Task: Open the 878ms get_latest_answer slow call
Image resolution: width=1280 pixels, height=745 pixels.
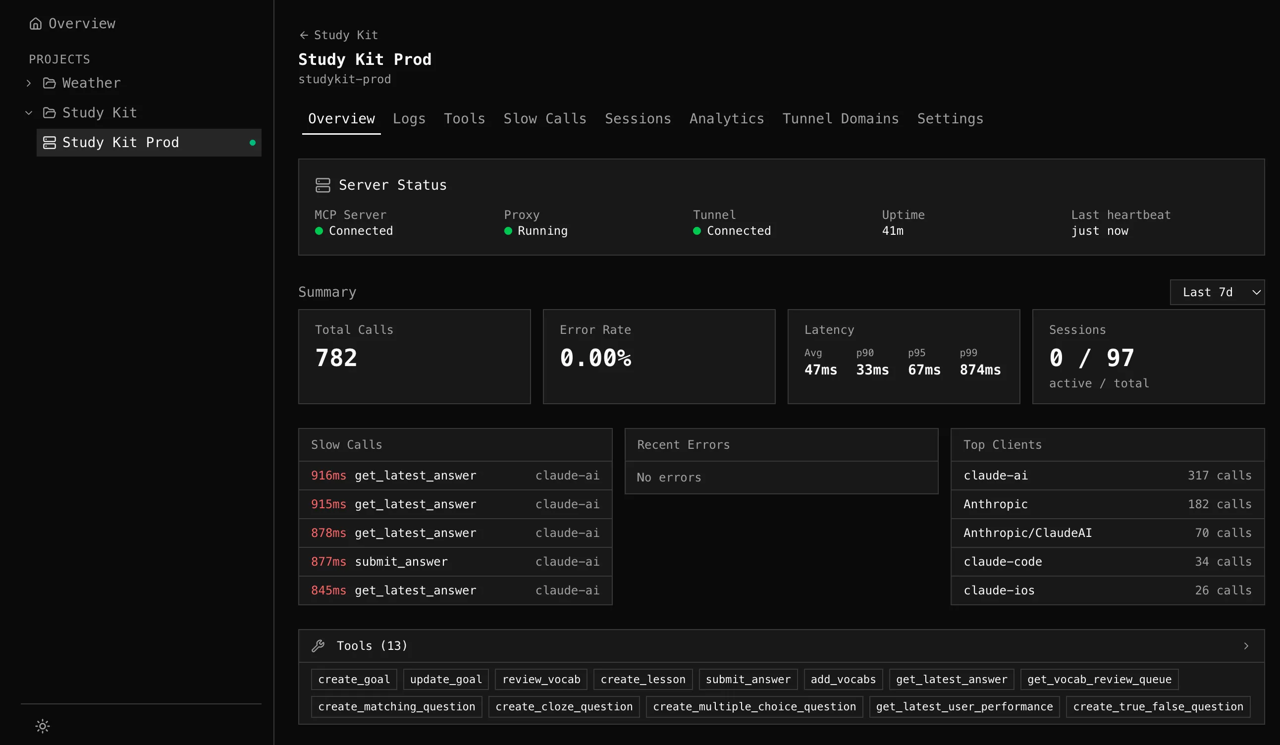Action: point(455,532)
